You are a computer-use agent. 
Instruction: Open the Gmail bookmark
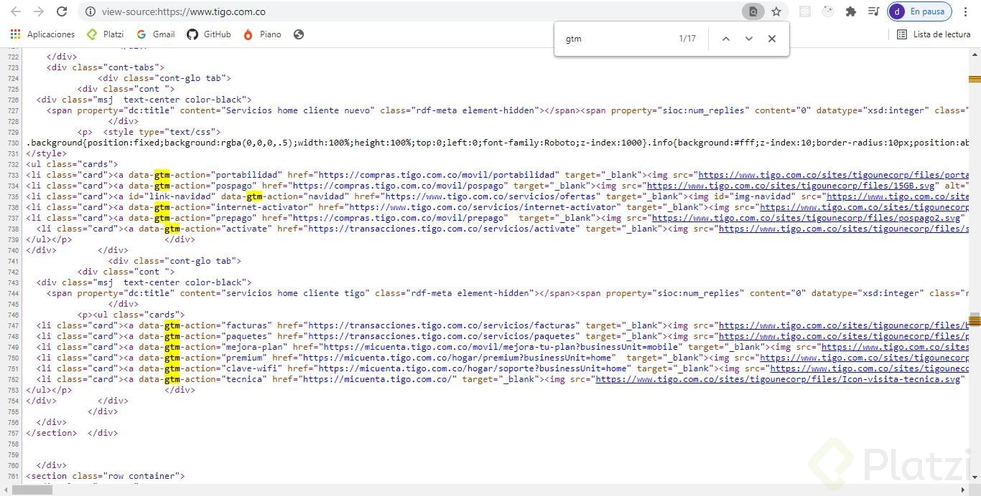[156, 34]
